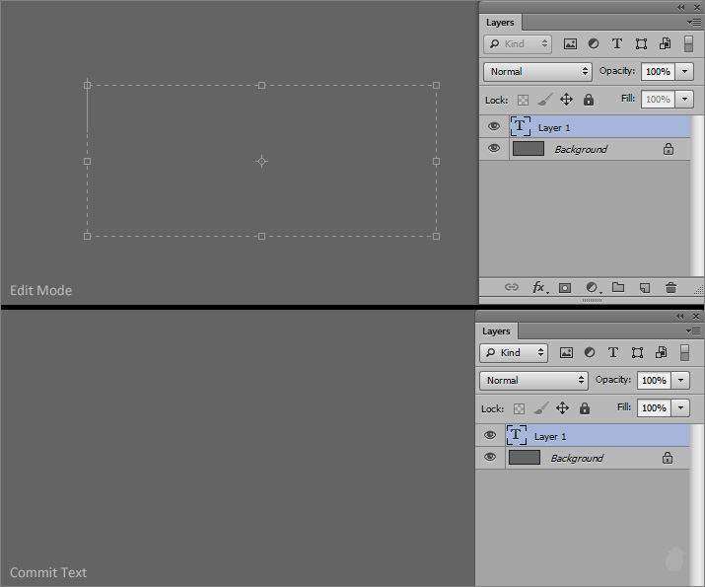
Task: Open the fx layer style menu
Action: pos(539,288)
